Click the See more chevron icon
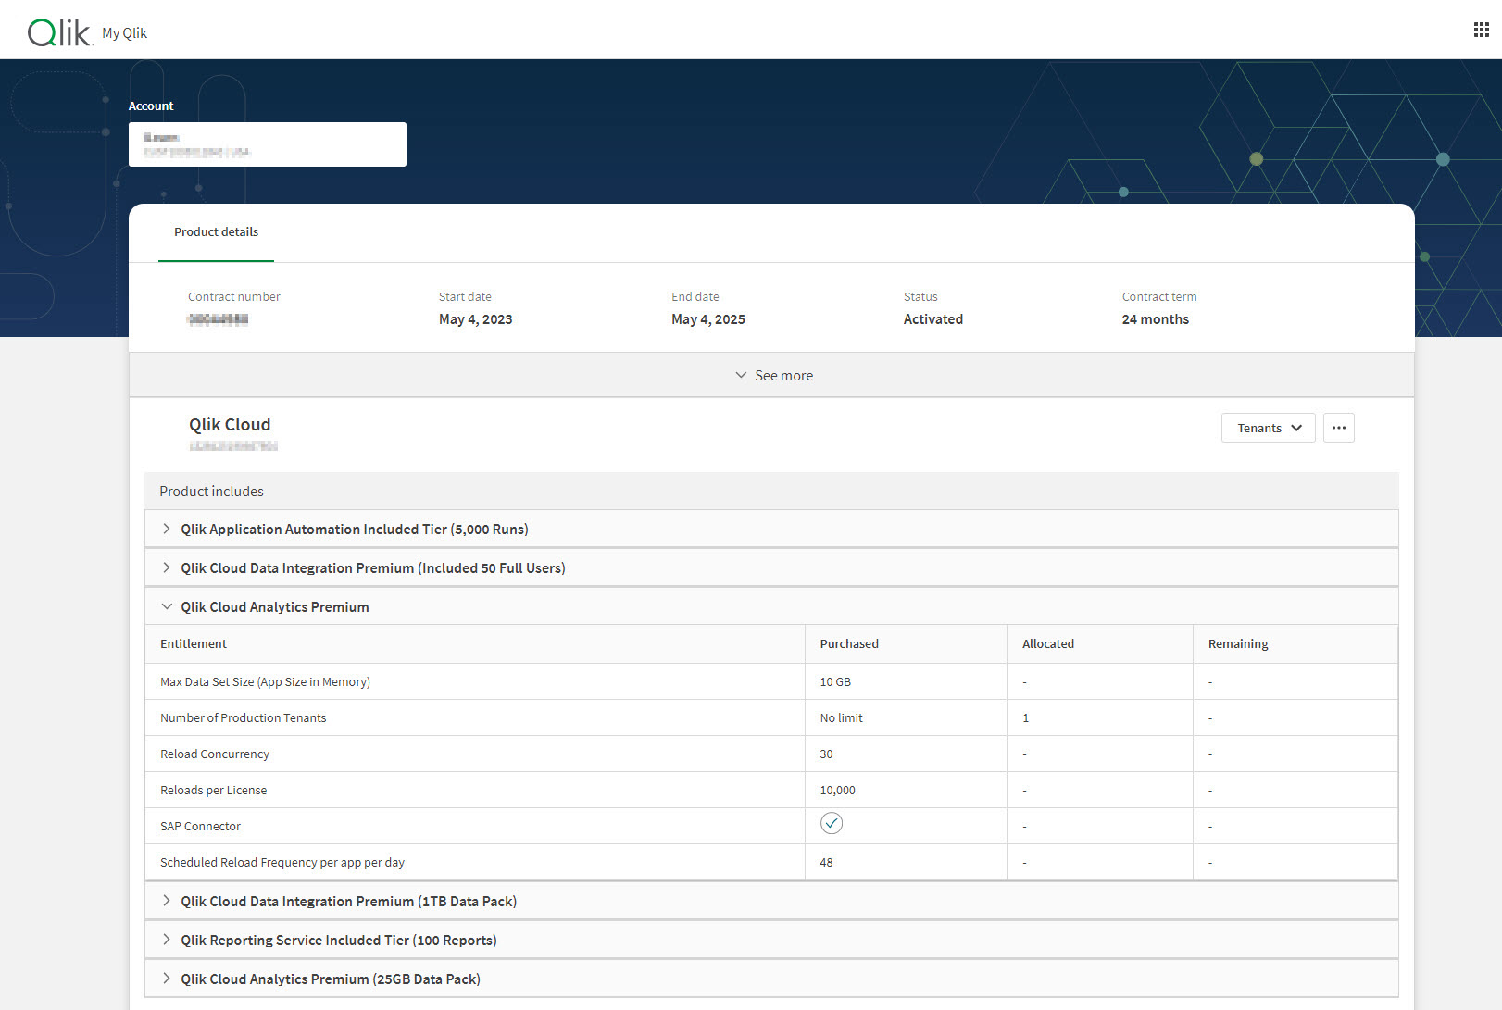 coord(741,375)
